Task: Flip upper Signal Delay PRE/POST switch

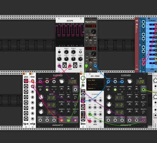Action: 91,37
